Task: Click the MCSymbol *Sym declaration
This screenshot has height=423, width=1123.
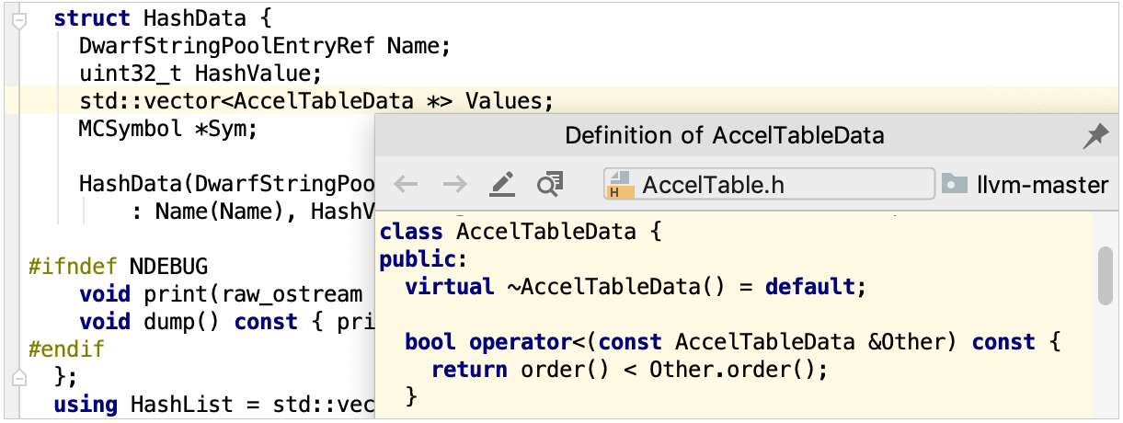Action: 167,129
